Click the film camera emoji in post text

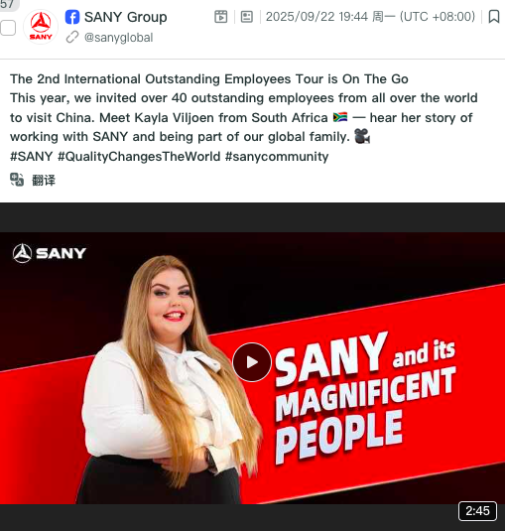[x=362, y=136]
